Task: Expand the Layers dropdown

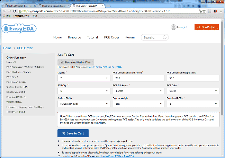Action: 83,79
